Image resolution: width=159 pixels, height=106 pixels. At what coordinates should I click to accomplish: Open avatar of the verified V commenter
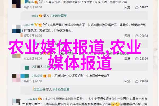(x=16, y=29)
